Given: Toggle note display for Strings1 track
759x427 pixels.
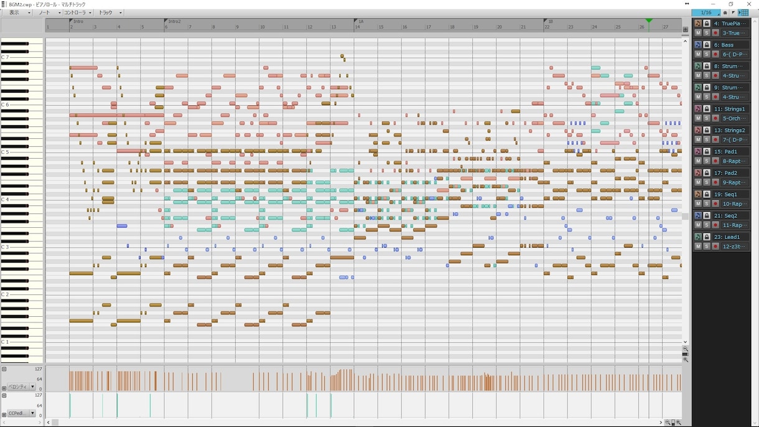Looking at the screenshot, I should pyautogui.click(x=698, y=109).
